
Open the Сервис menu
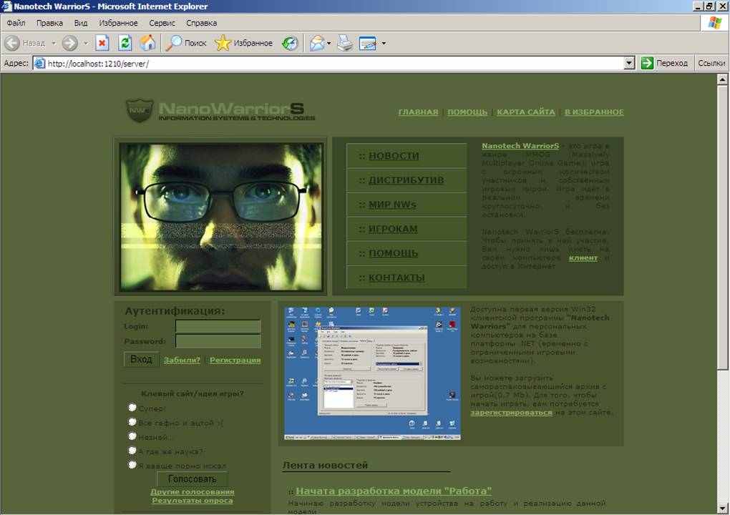(162, 23)
